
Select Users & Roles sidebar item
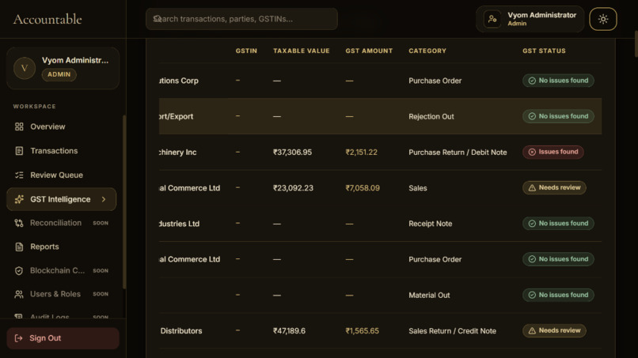[x=62, y=294]
